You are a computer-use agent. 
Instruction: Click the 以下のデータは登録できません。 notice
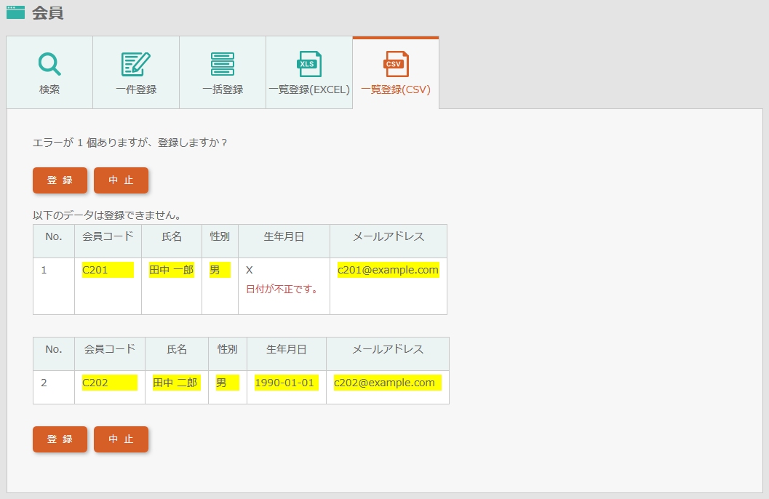[108, 215]
